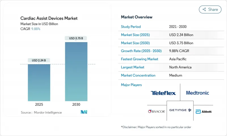The width and height of the screenshot is (227, 136).
Task: Click the BiVACOR logo
Action: point(156,111)
